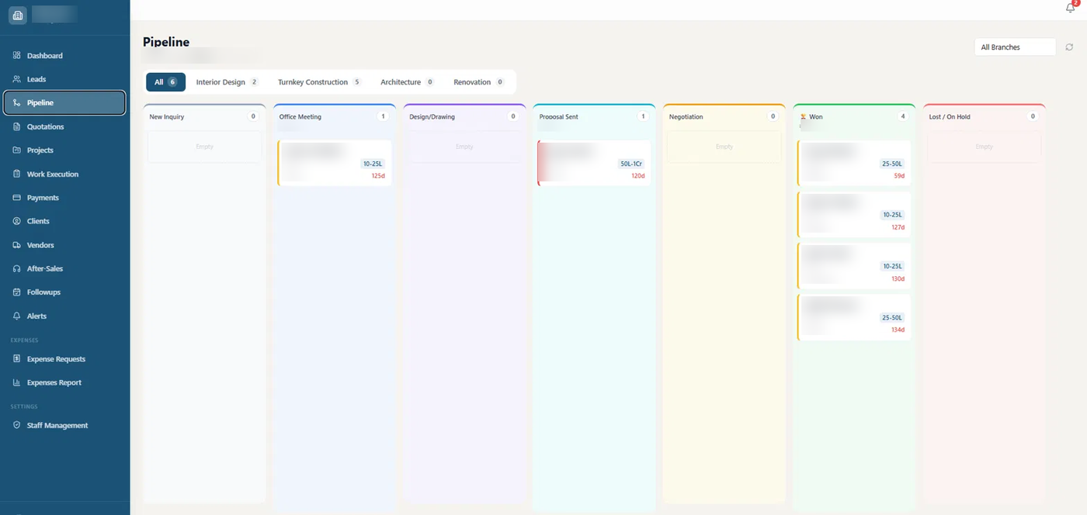Click the Followups calendar icon

17,292
